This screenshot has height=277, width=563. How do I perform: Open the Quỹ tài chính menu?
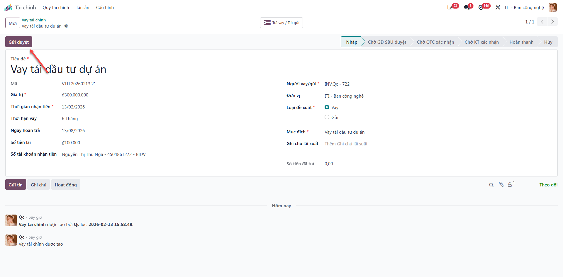56,8
